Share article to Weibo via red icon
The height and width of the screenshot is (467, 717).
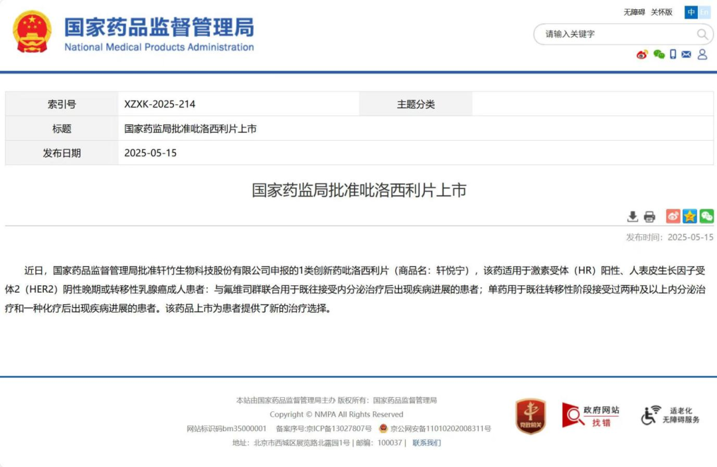(x=673, y=216)
